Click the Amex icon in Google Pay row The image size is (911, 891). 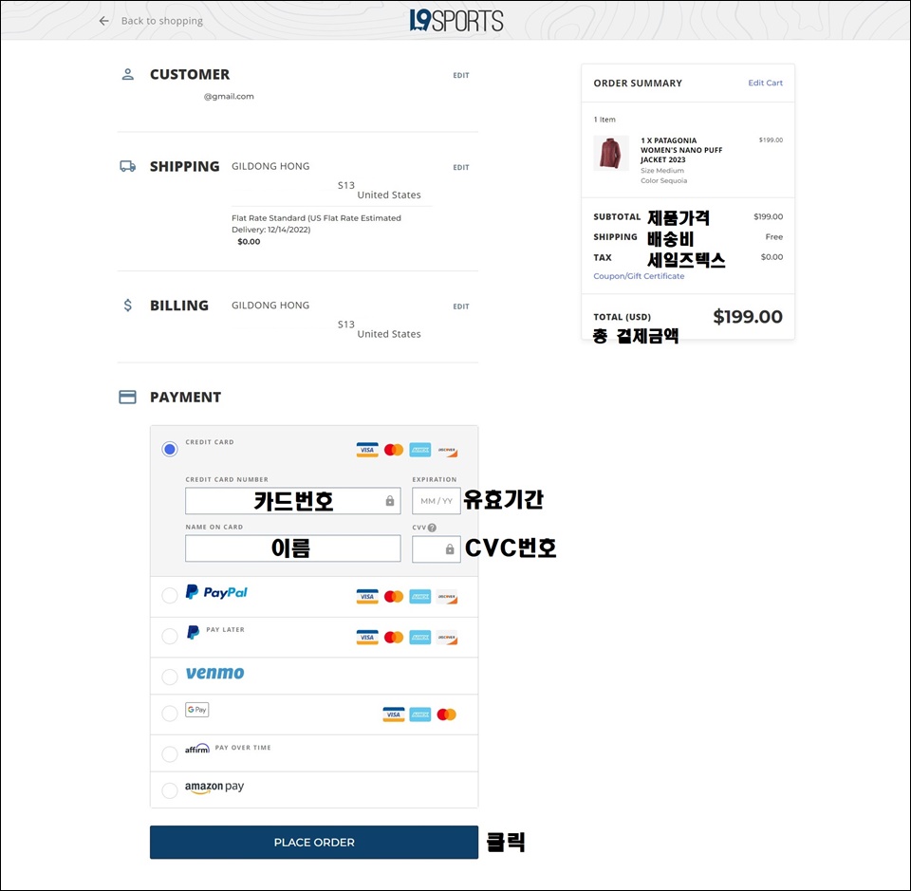[420, 715]
